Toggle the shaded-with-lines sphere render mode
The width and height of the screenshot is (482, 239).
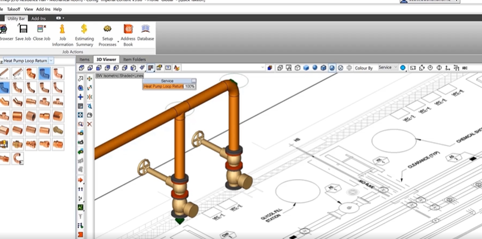[332, 68]
